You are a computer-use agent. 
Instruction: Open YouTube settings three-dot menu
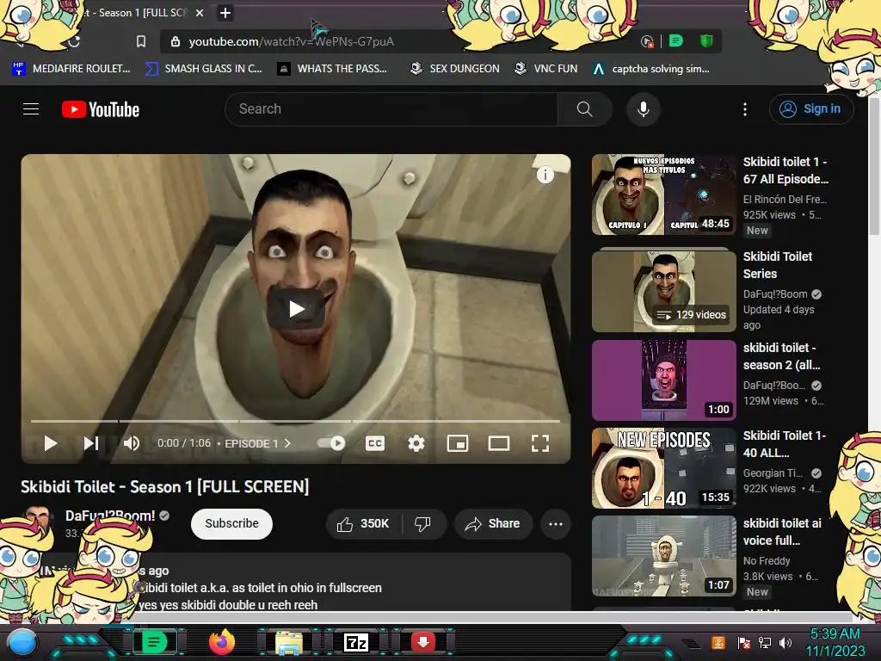(x=745, y=109)
